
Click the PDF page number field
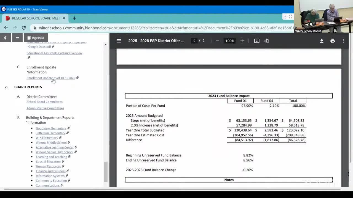coord(194,41)
